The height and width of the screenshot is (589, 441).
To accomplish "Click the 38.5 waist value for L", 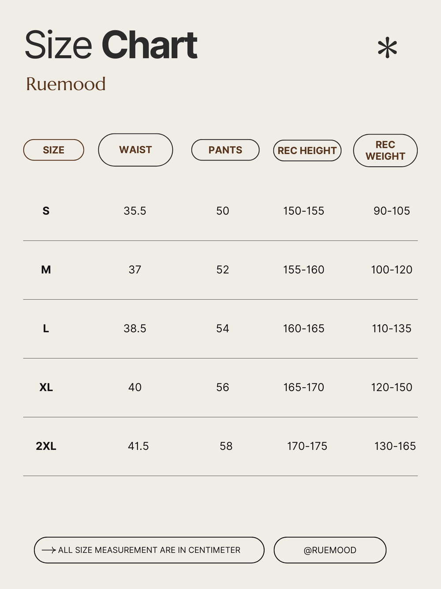I will click(135, 328).
